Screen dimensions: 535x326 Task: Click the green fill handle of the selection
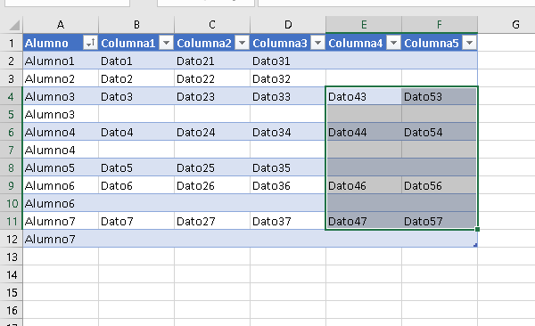pyautogui.click(x=477, y=230)
